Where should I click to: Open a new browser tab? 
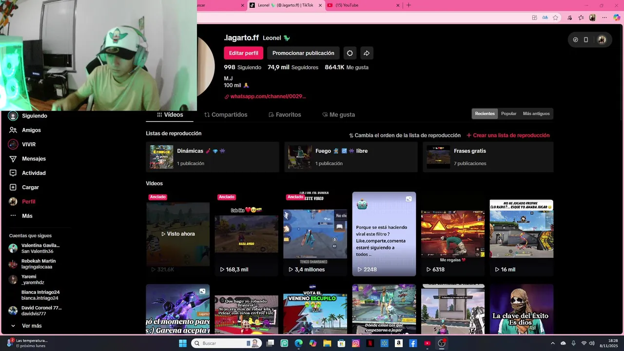(x=409, y=5)
